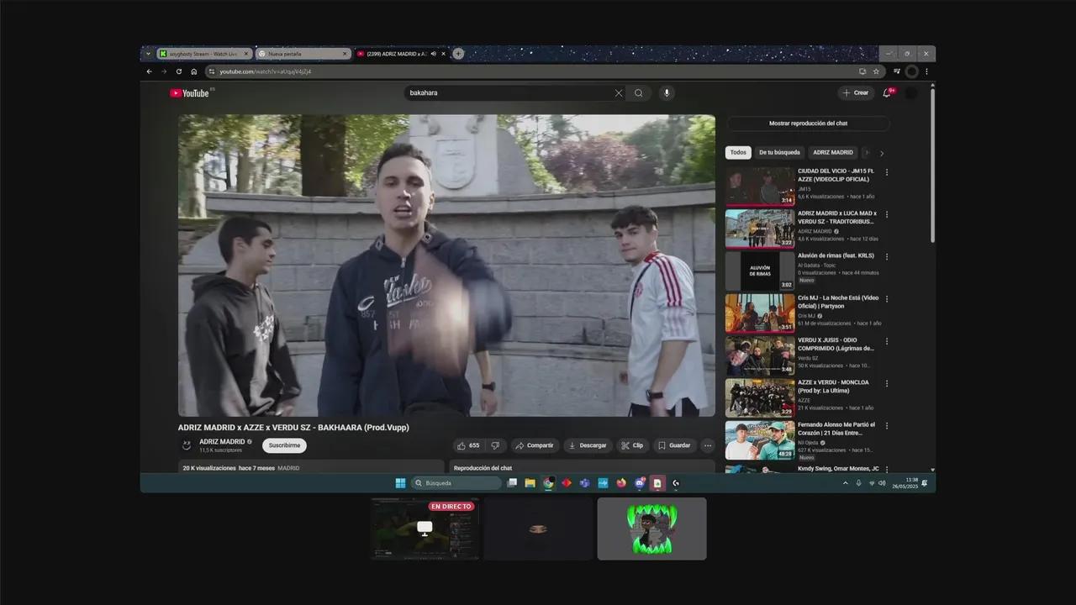This screenshot has height=605, width=1076.
Task: Open YouTube notifications bell
Action: click(x=885, y=92)
